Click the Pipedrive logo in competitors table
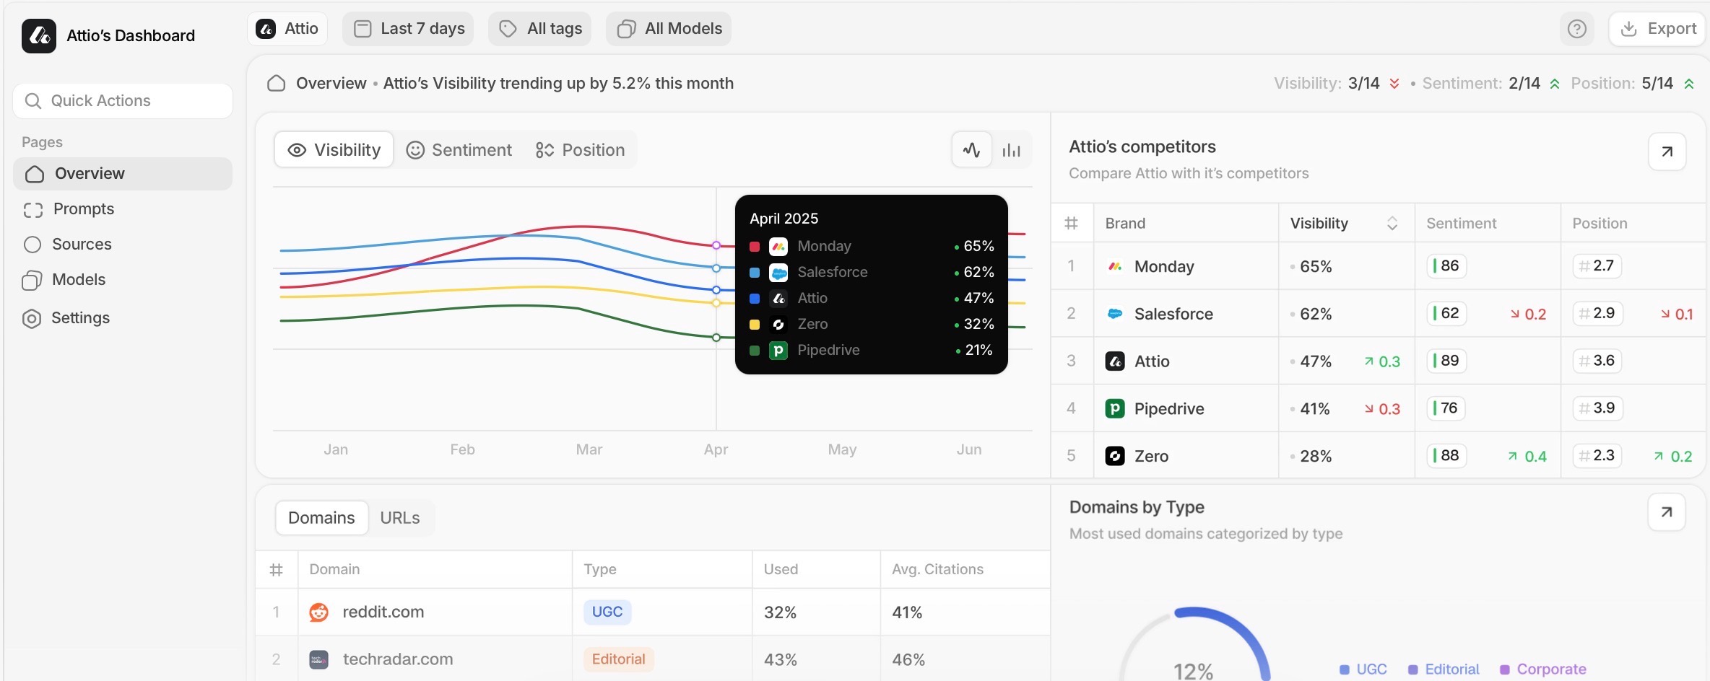 pos(1115,409)
